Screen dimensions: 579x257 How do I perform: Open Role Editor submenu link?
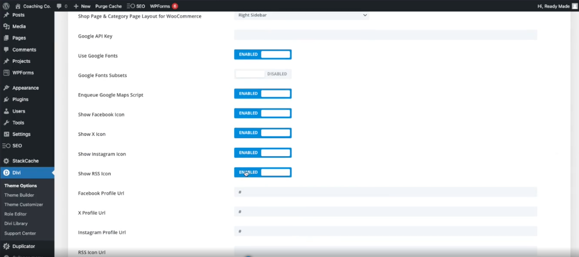click(15, 214)
